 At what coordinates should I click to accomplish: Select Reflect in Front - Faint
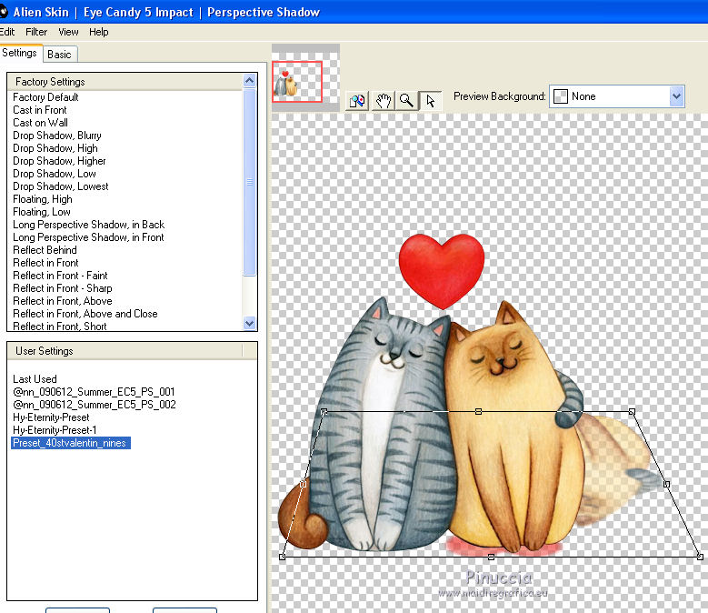point(60,276)
